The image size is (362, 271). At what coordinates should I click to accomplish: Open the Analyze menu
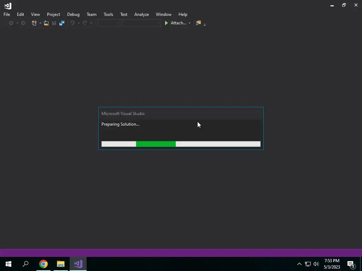141,14
